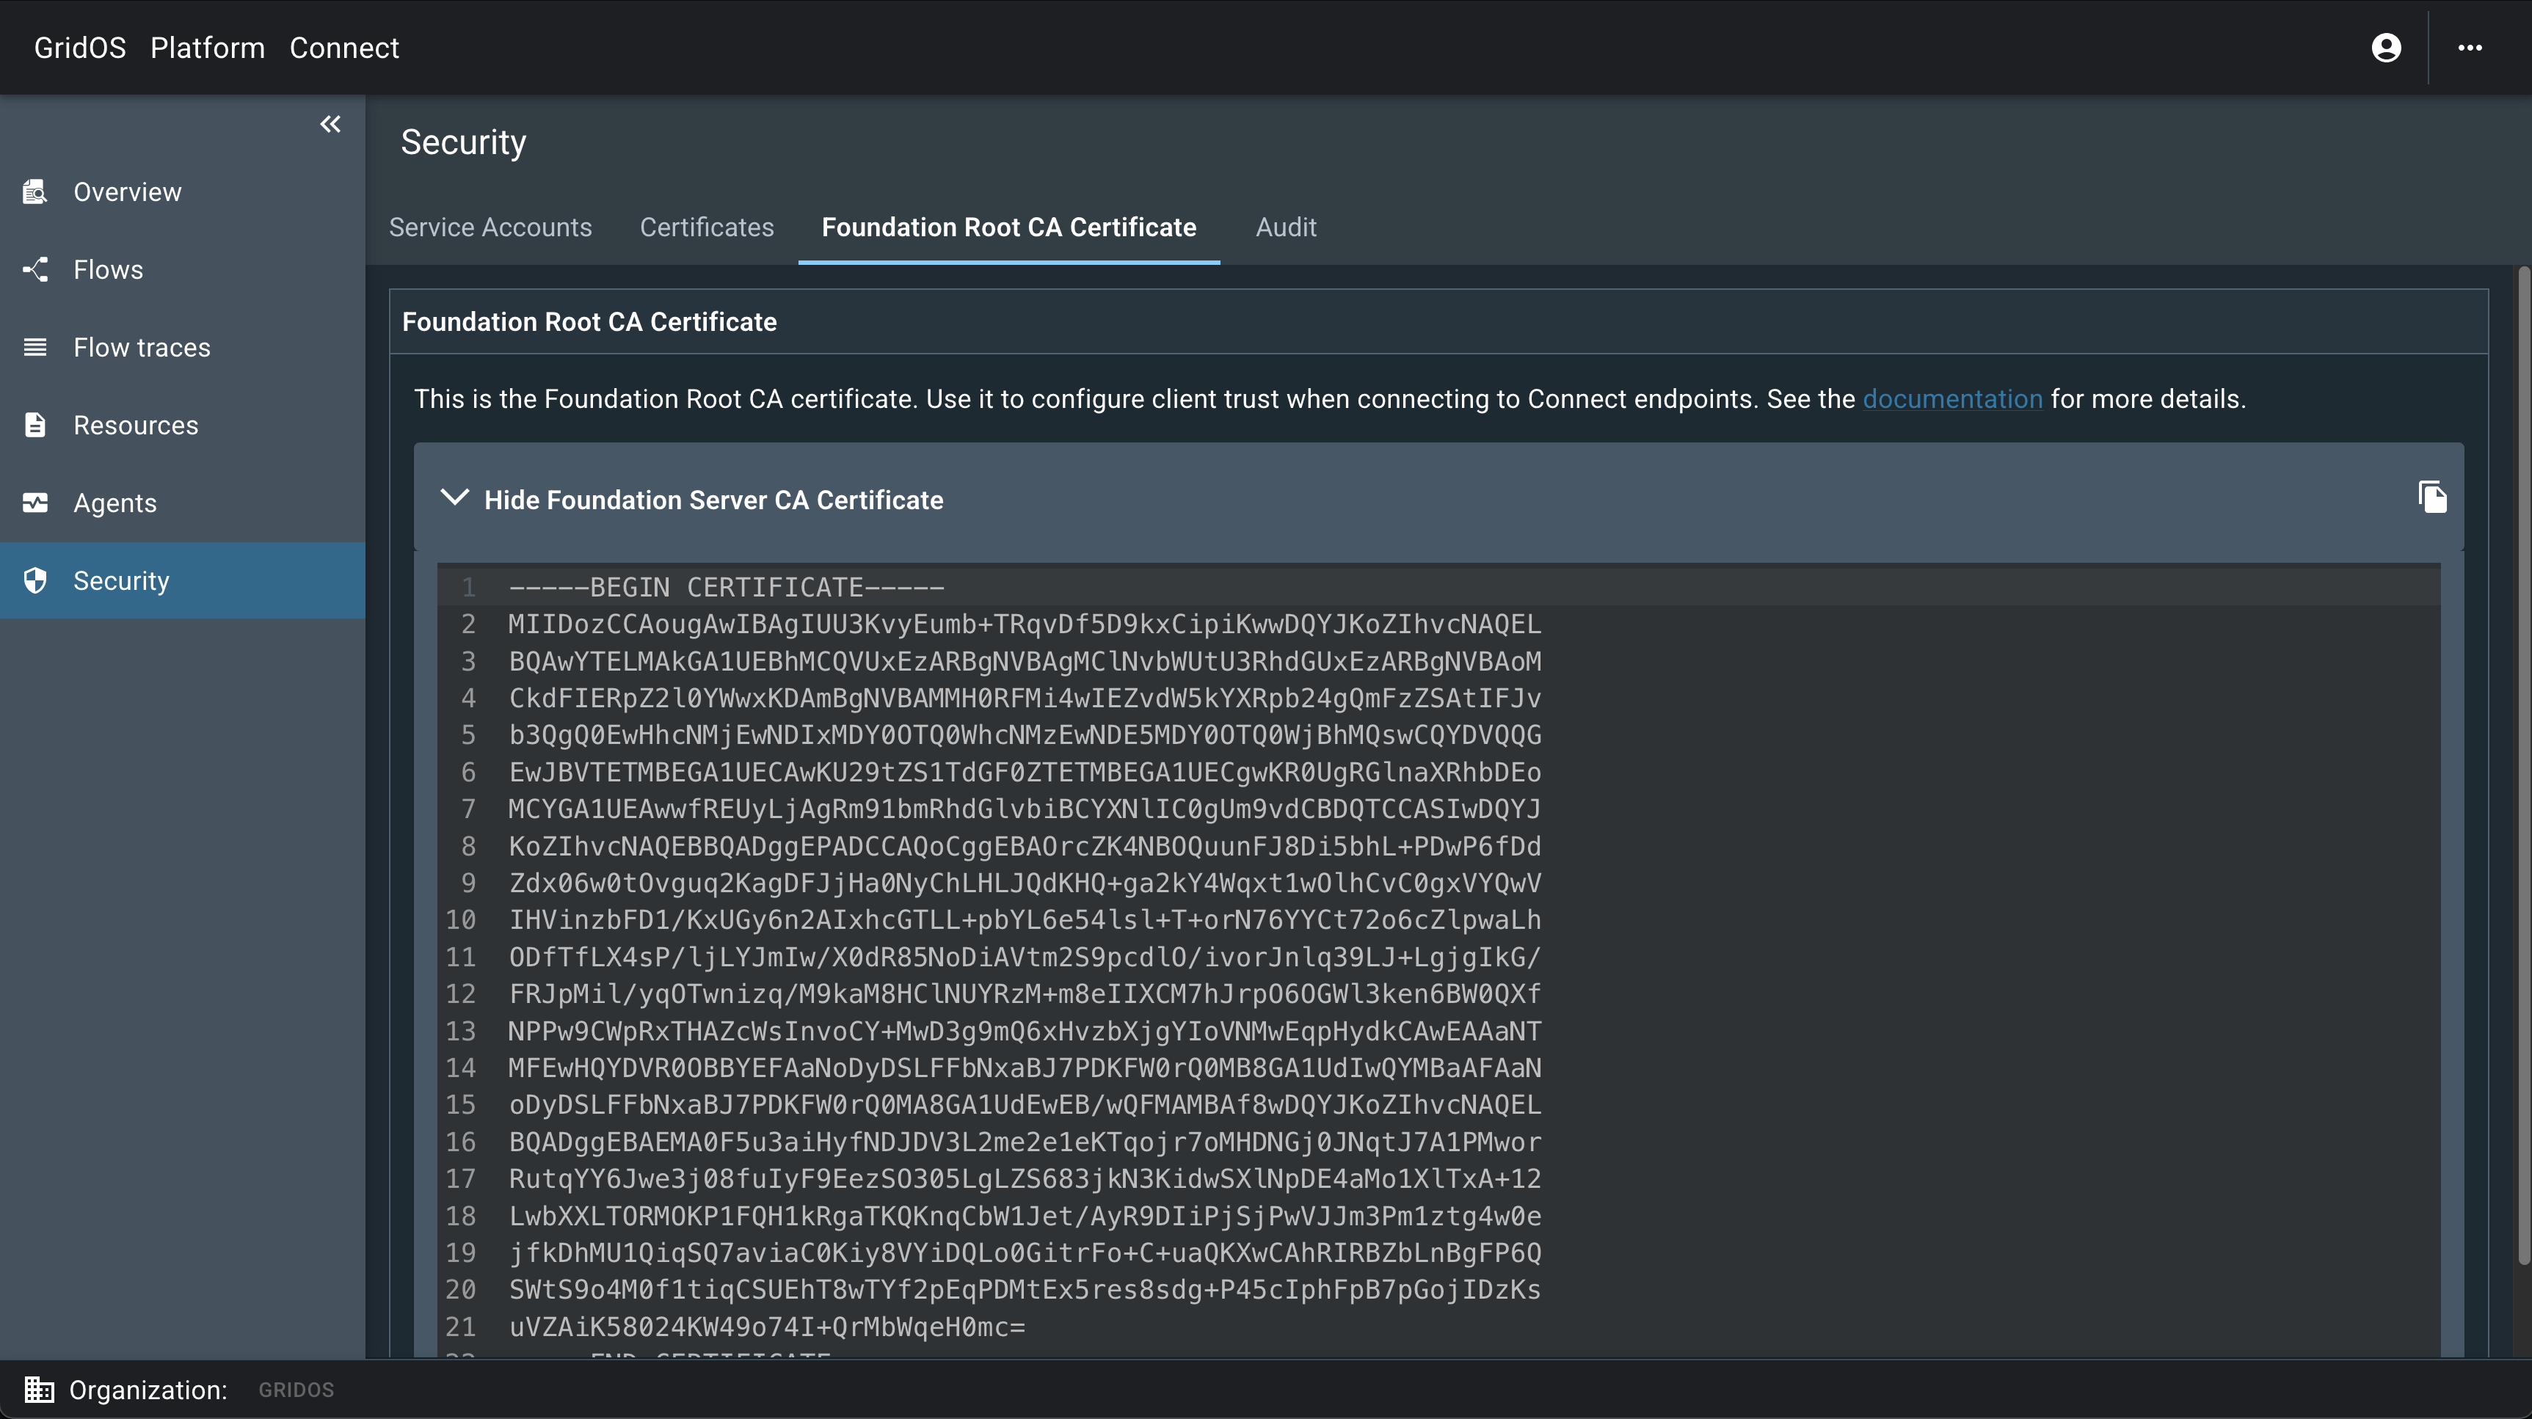Open Flow traces via its sidebar icon
Image resolution: width=2532 pixels, height=1419 pixels.
coord(35,347)
